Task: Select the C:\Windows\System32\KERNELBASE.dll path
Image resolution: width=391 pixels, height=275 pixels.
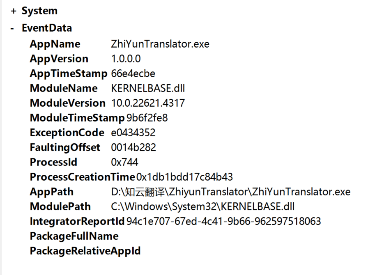Action: (203, 206)
